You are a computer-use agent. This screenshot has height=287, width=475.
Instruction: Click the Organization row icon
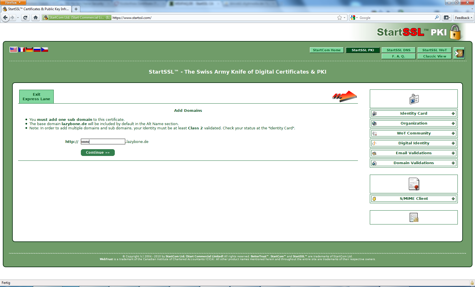pyautogui.click(x=374, y=123)
